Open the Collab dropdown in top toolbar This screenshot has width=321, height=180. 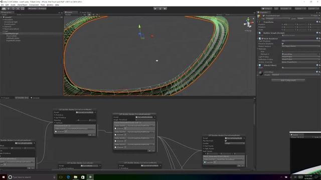point(266,8)
